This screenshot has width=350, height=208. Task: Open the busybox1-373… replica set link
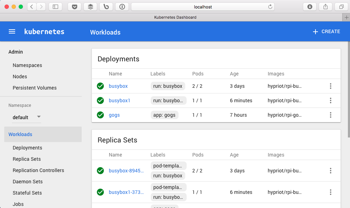point(126,192)
